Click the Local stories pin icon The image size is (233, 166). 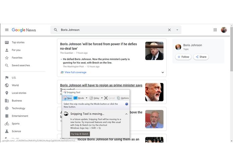(7, 93)
